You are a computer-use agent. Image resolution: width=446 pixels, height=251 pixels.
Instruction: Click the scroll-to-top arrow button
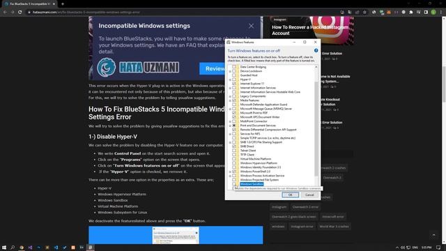pos(433,235)
